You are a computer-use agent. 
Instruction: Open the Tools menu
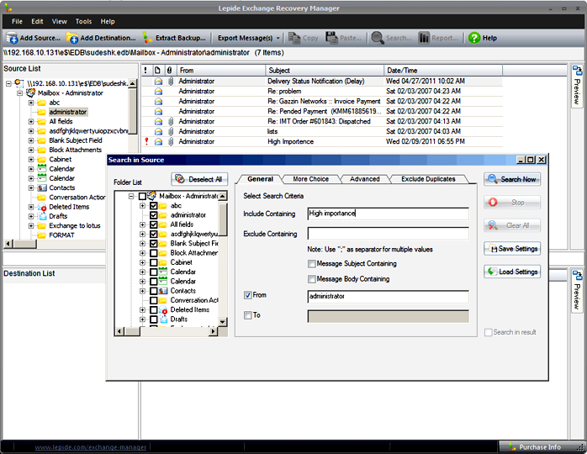pos(83,21)
